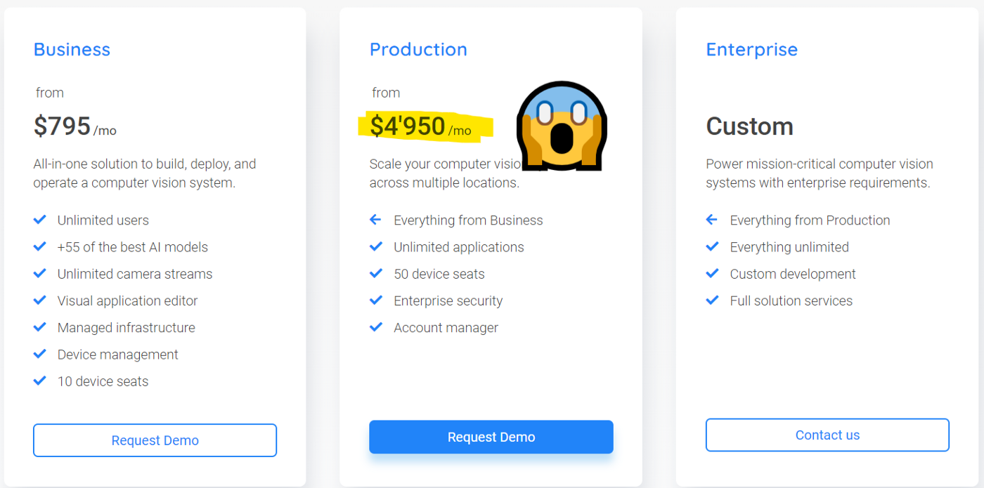984x488 pixels.
Task: Request a demo for the Business plan
Action: [155, 440]
